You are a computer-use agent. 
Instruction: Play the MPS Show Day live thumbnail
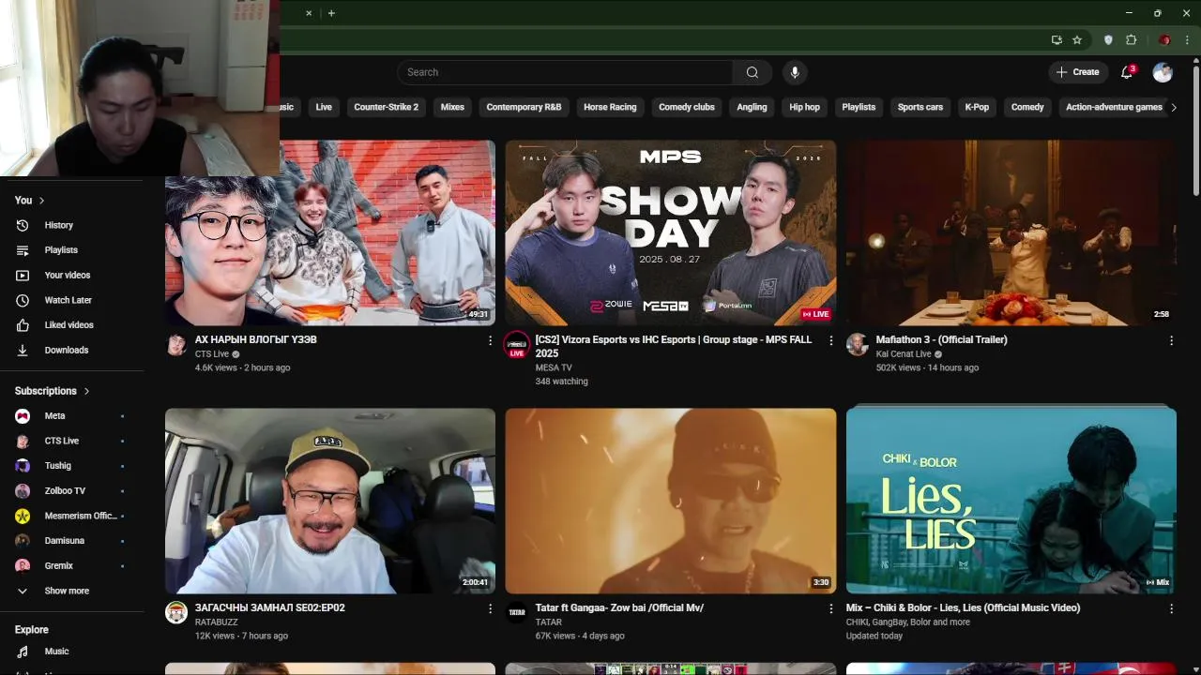[x=671, y=232]
